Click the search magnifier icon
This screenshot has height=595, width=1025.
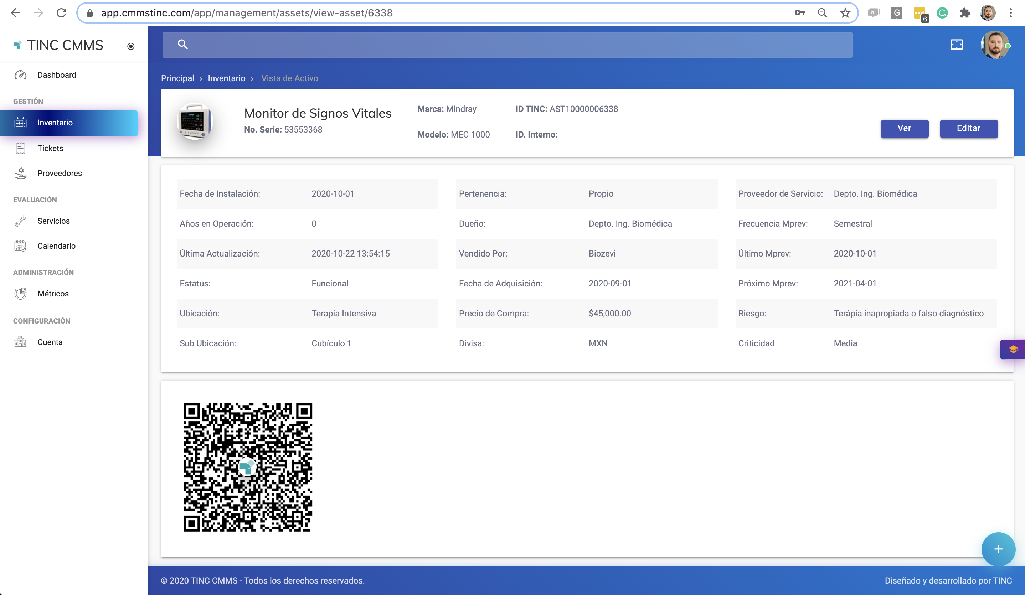(183, 44)
